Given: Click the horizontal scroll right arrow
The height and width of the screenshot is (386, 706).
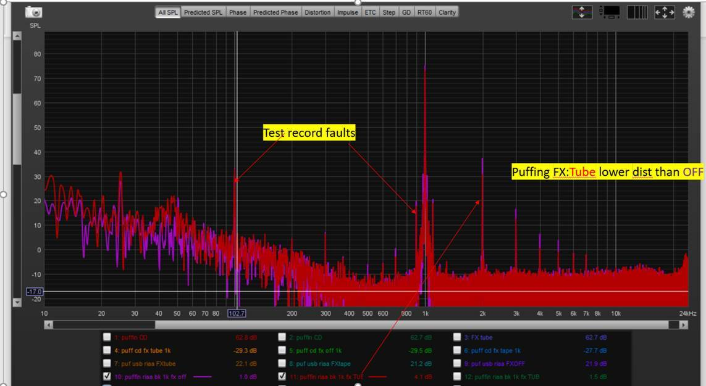Looking at the screenshot, I should (x=683, y=324).
